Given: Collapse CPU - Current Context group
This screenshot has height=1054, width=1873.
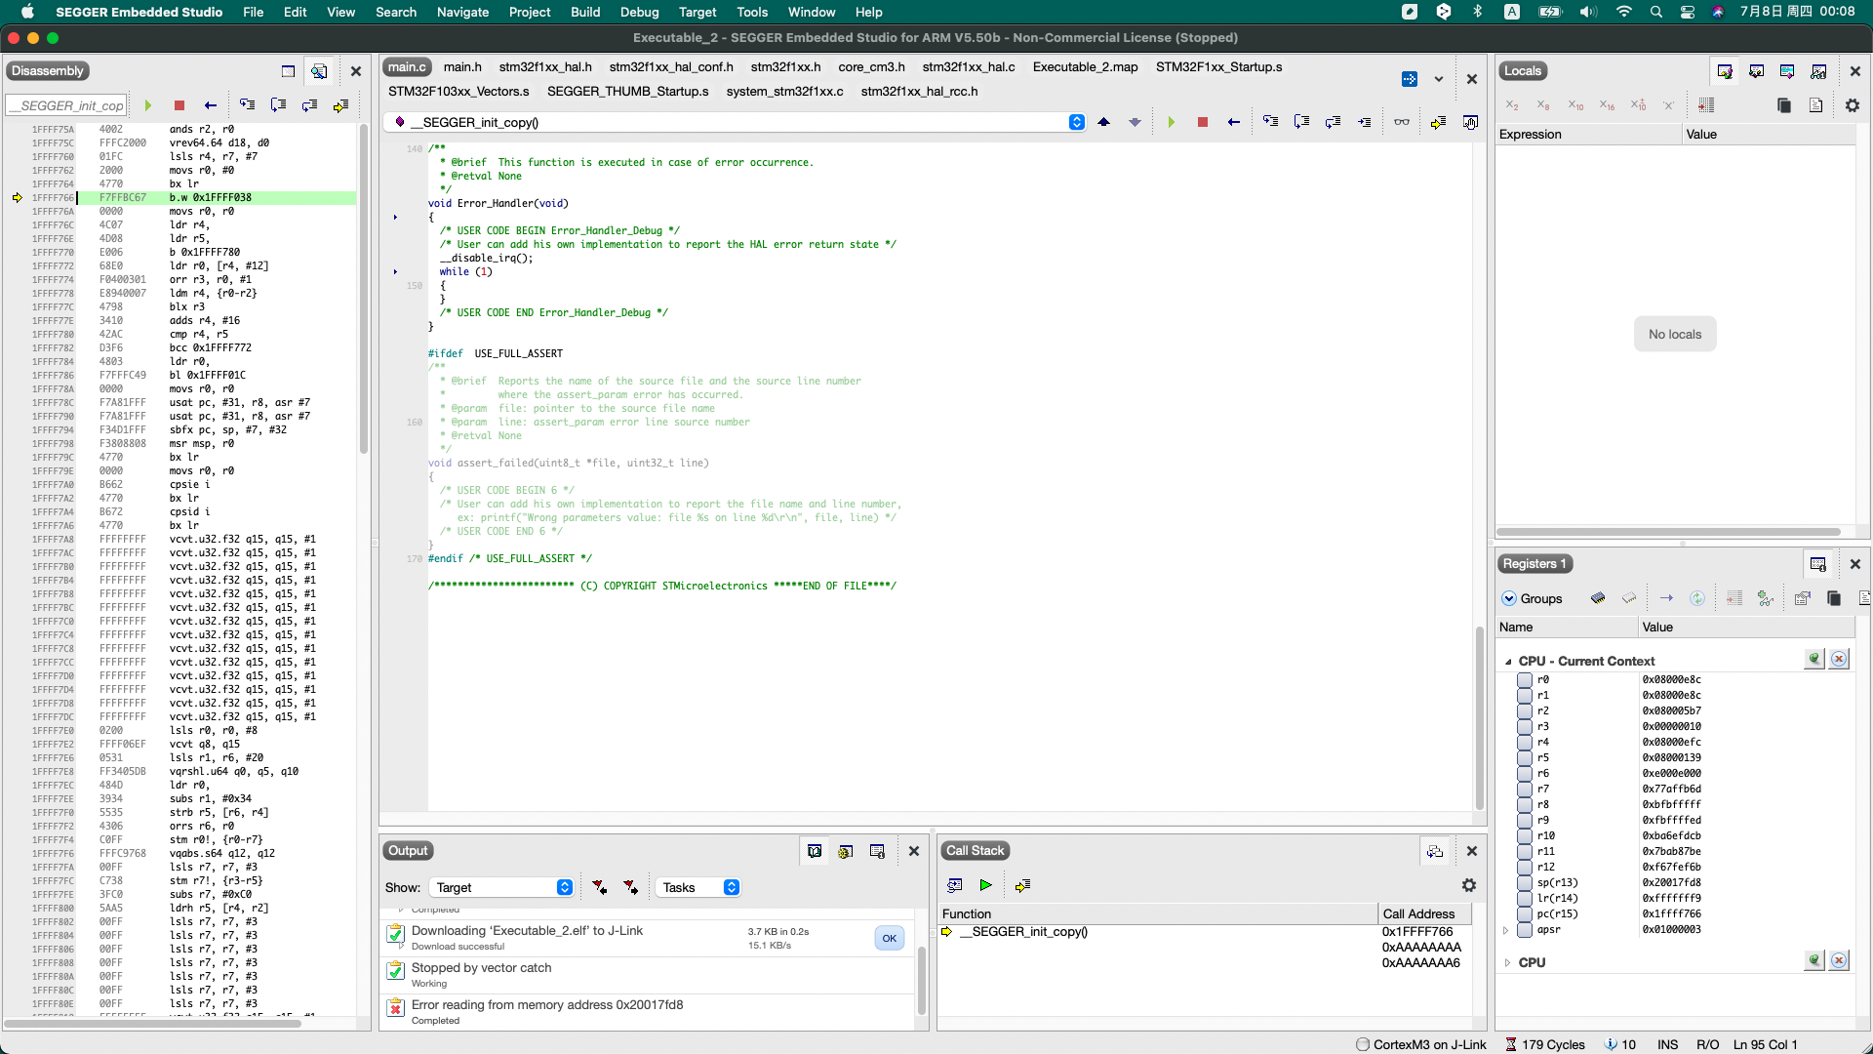Looking at the screenshot, I should point(1508,662).
